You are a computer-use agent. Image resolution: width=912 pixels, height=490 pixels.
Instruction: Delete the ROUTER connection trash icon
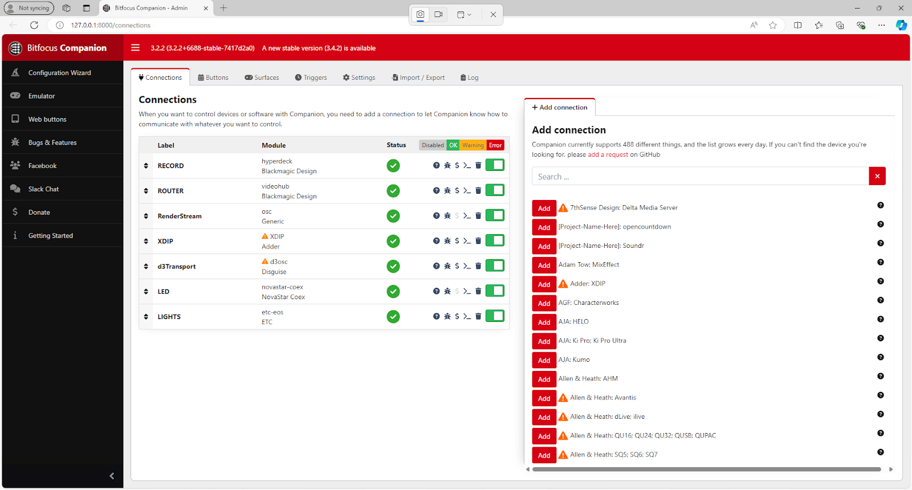(x=478, y=190)
